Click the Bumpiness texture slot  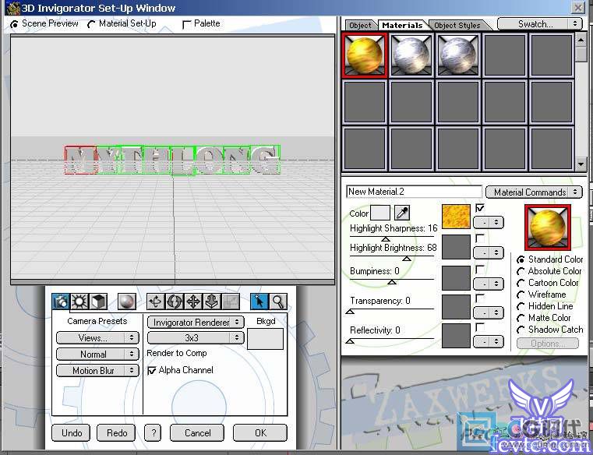click(456, 278)
